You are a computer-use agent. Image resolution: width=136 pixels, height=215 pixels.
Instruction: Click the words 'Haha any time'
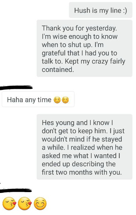point(29,100)
